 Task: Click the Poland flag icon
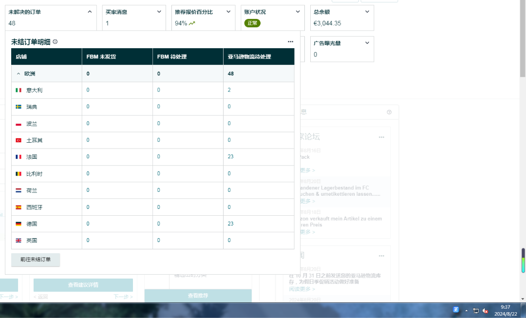[x=19, y=124]
